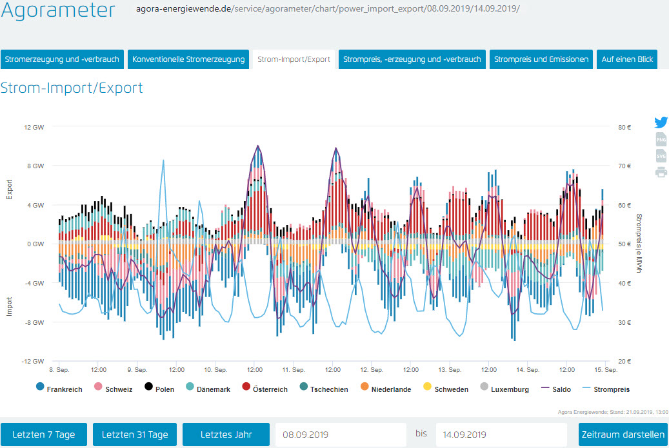Open Stromerzeugung und -verbrauch tab
This screenshot has height=448, width=669.
tap(62, 59)
